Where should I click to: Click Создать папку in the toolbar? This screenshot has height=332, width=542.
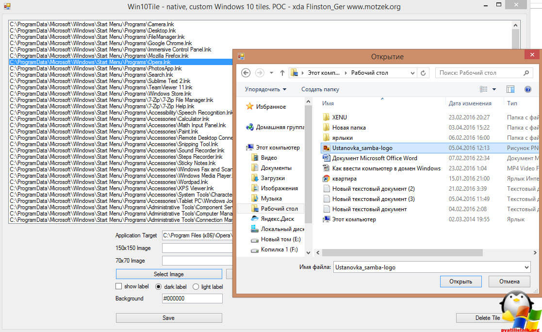(320, 89)
